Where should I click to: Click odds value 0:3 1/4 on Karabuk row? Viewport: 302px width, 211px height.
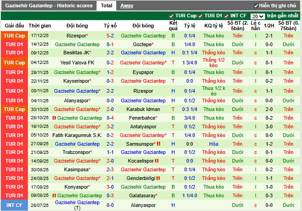point(190,109)
